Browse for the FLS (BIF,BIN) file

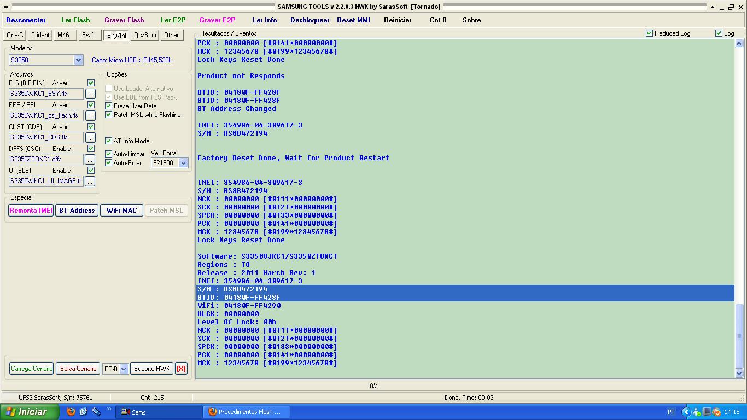click(90, 94)
